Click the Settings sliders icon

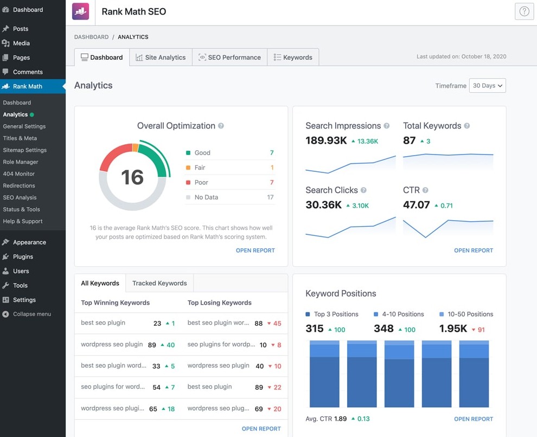pyautogui.click(x=5, y=300)
